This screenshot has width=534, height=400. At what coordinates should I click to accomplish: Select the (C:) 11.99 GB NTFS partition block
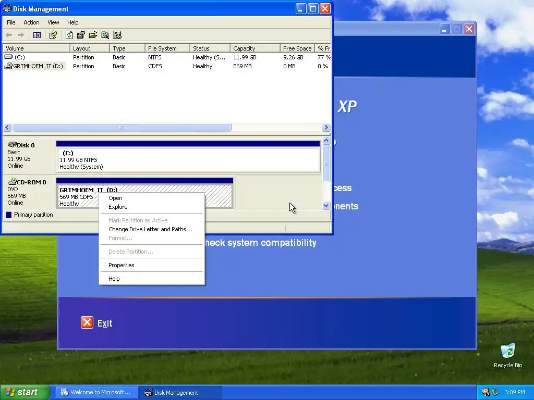click(188, 159)
